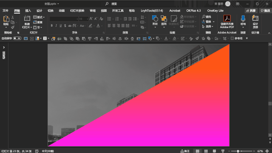Click the Paste clipboard icon
The width and height of the screenshot is (272, 153).
pos(6,19)
